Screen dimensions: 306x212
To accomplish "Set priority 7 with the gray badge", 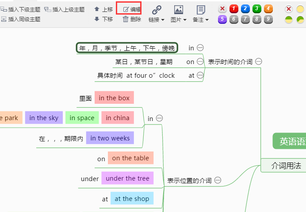I will (x=245, y=19).
